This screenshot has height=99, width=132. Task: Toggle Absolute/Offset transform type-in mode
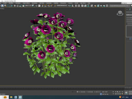click(x=78, y=92)
